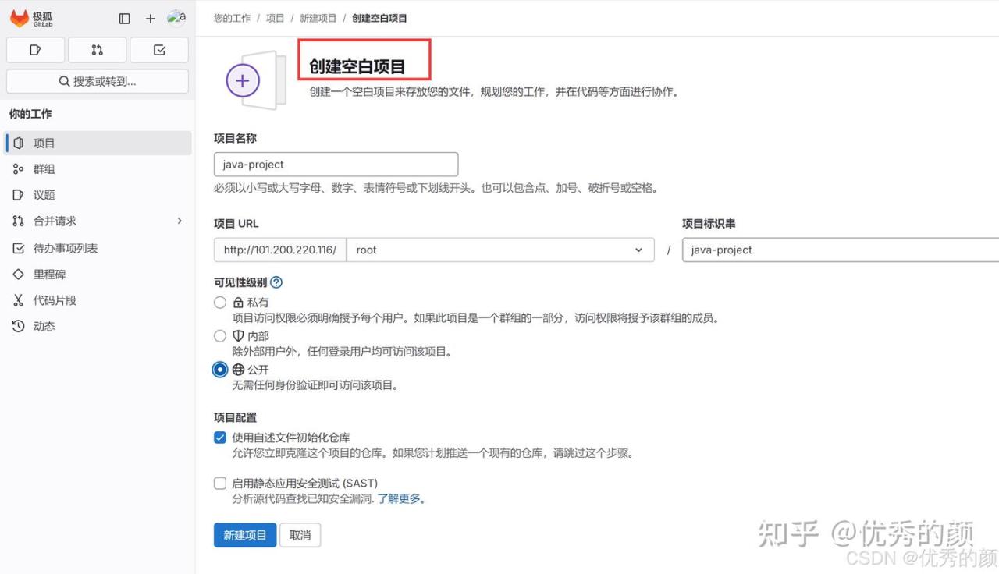This screenshot has width=999, height=574.
Task: Open the issues shortcut icon button
Action: (35, 50)
